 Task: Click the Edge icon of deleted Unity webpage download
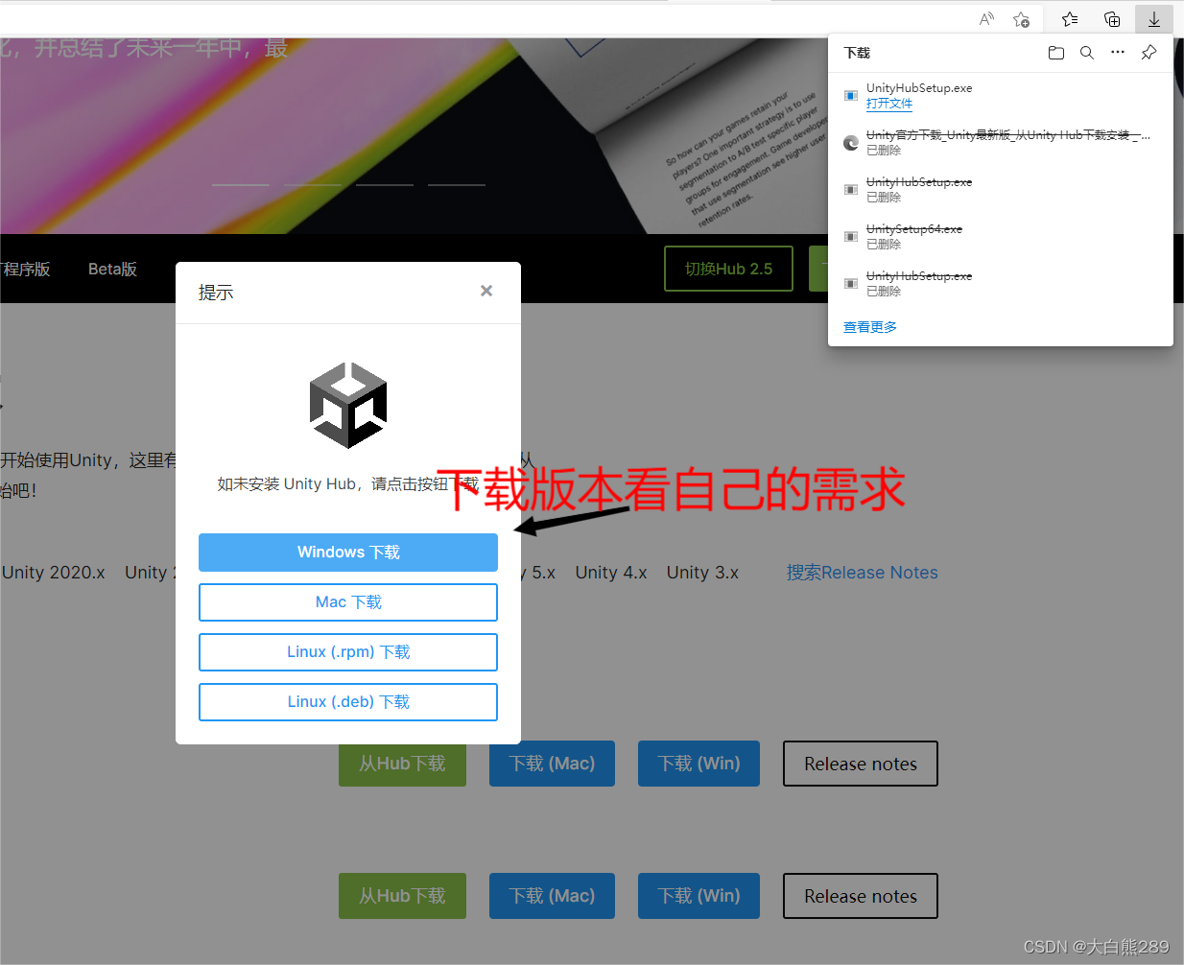point(851,143)
